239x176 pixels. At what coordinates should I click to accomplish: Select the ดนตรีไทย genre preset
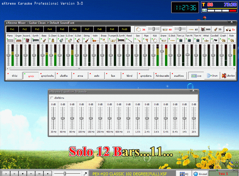pos(179,76)
